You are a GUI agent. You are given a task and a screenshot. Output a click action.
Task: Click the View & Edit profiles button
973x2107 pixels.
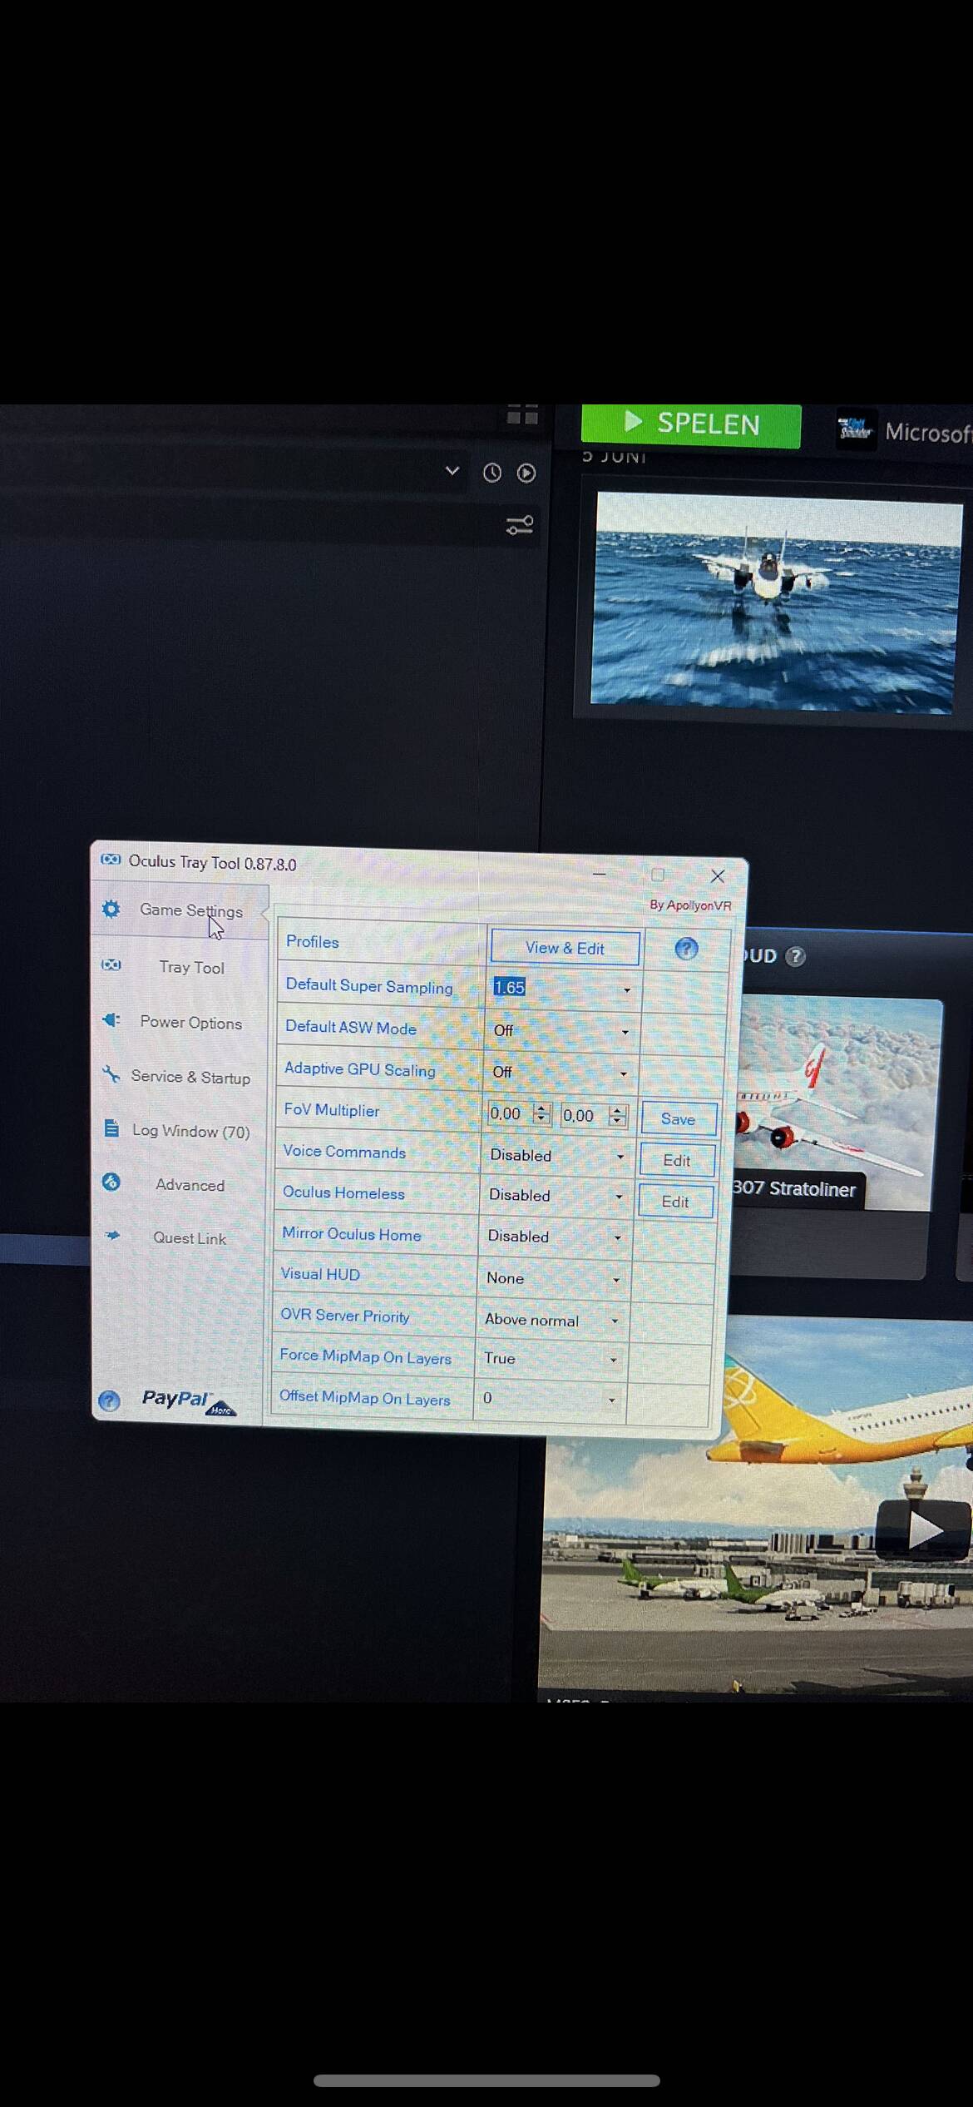(565, 949)
